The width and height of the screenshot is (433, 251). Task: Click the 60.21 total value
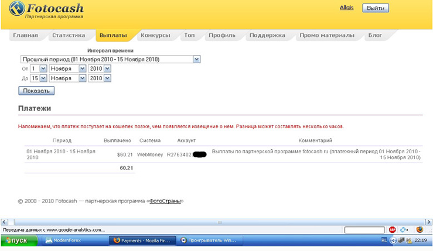click(127, 168)
